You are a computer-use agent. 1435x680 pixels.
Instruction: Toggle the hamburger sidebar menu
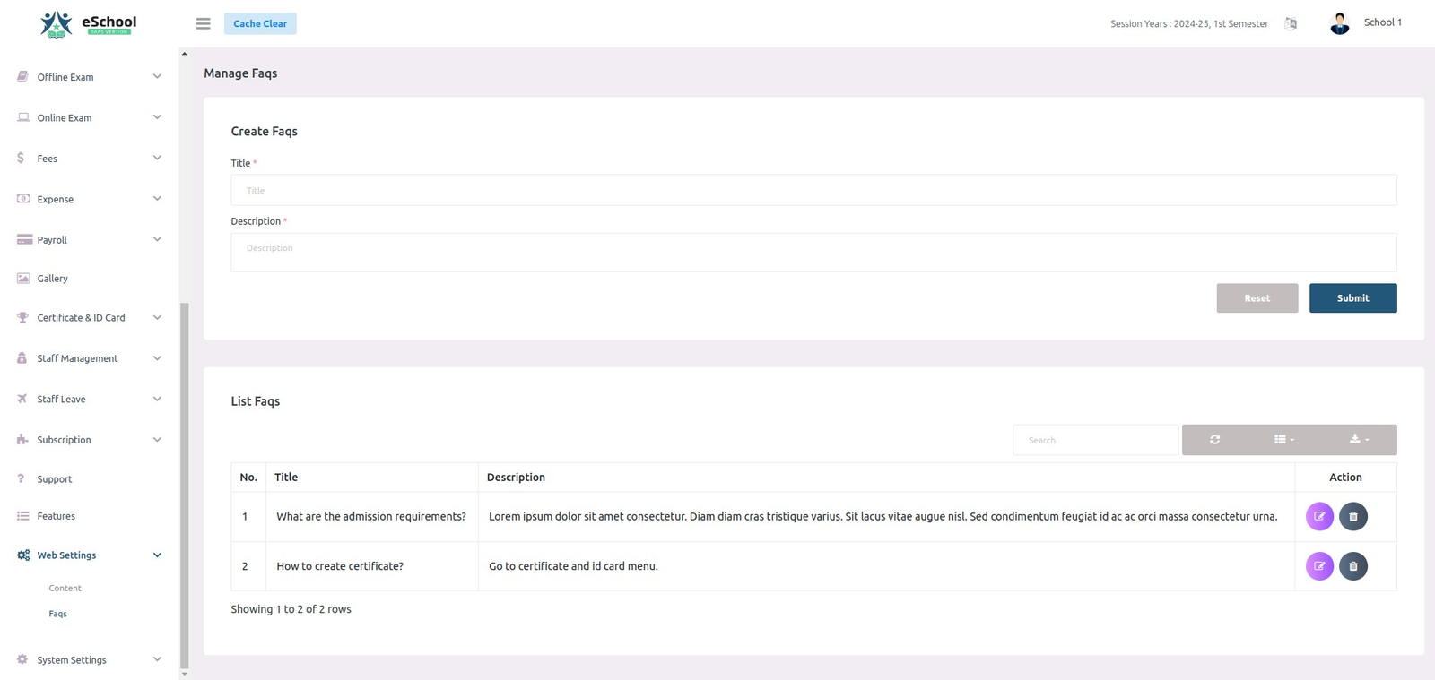[204, 24]
